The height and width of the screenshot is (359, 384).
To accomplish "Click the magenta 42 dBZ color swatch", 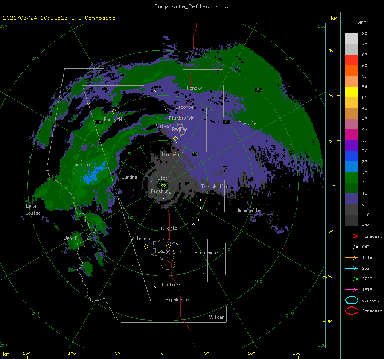I will (352, 134).
